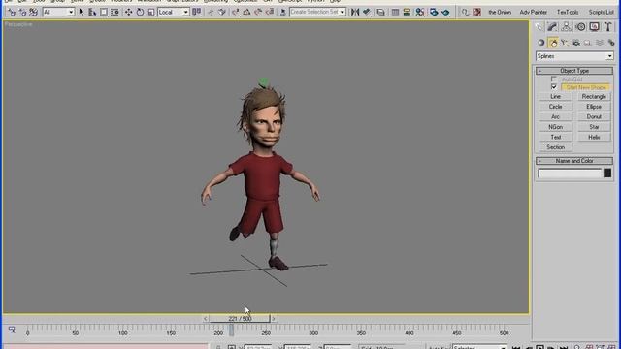Step time slider forward with right arrow
This screenshot has height=349, width=621.
pyautogui.click(x=274, y=319)
